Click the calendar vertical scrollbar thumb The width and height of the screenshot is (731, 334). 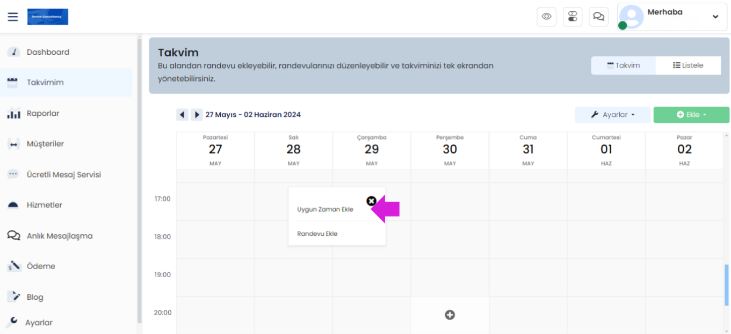click(727, 285)
